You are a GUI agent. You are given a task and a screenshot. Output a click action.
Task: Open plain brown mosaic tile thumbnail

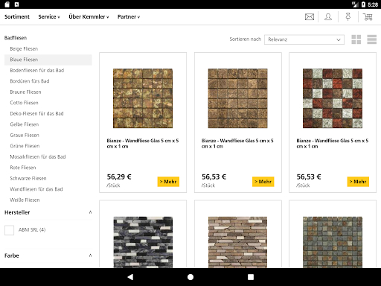click(x=237, y=98)
